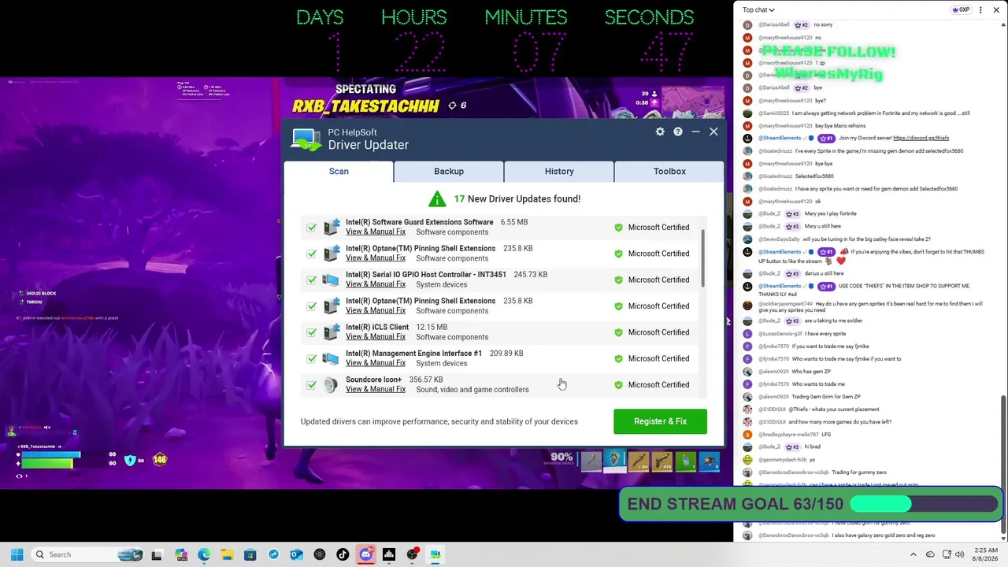Minimize the Driver Updater window
Screen dimensions: 1008x567
695,132
